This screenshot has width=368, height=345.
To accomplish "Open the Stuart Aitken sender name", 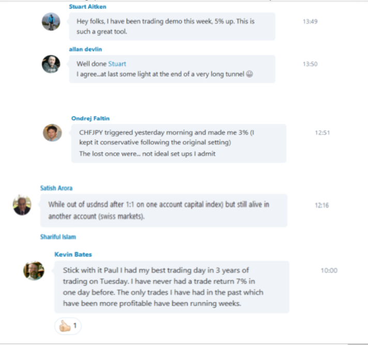I will tap(87, 7).
